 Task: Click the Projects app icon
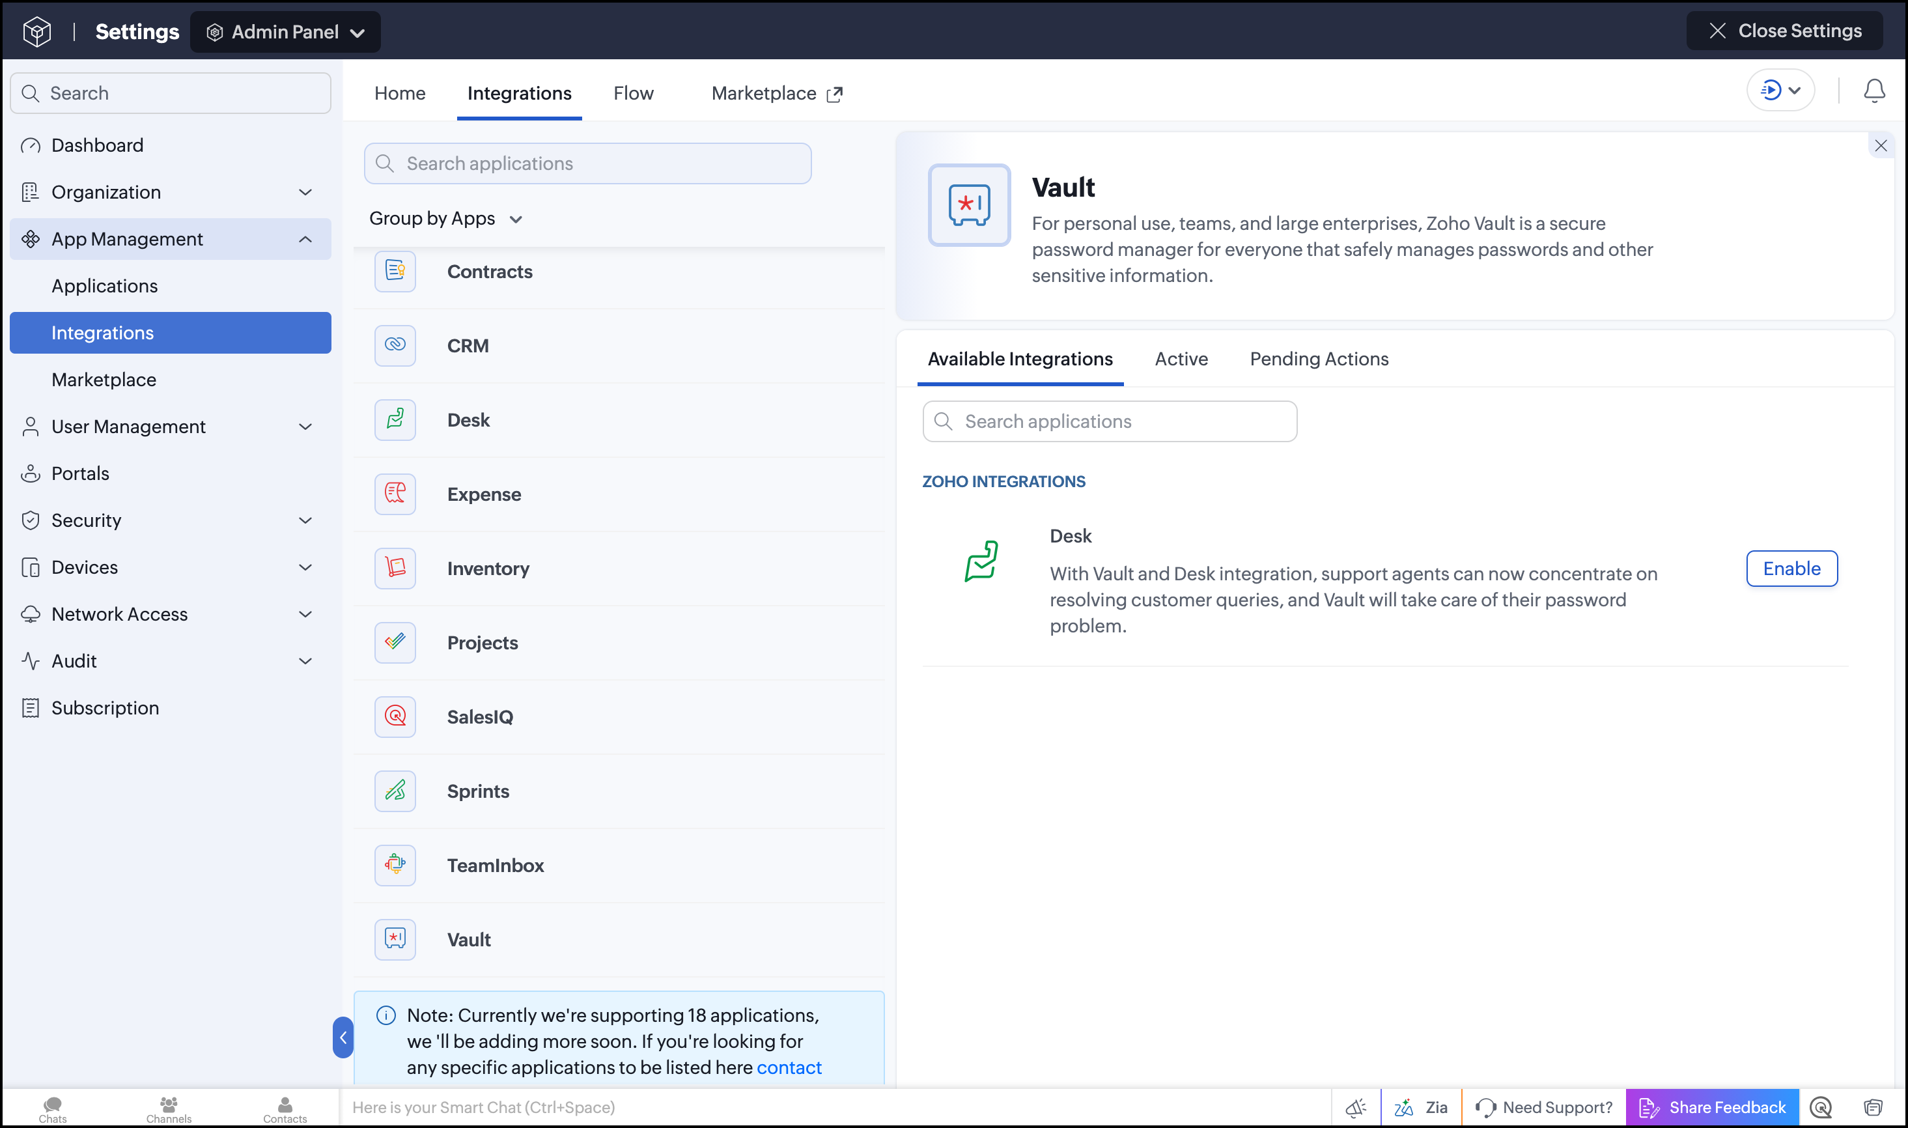(395, 642)
